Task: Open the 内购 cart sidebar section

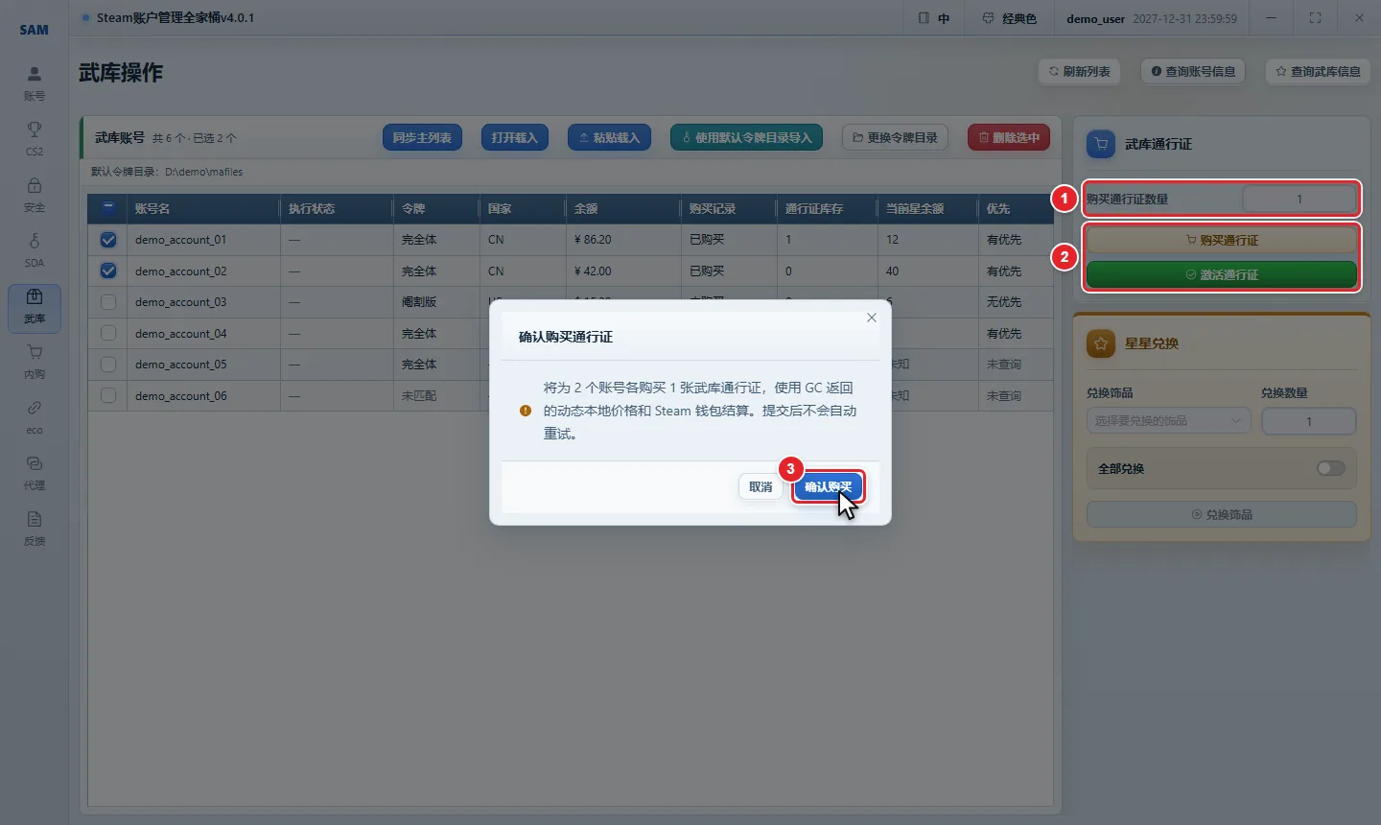Action: [35, 362]
